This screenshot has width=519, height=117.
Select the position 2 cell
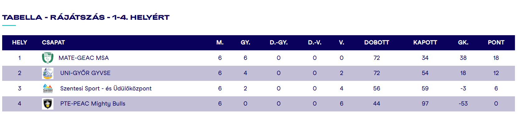coord(20,73)
